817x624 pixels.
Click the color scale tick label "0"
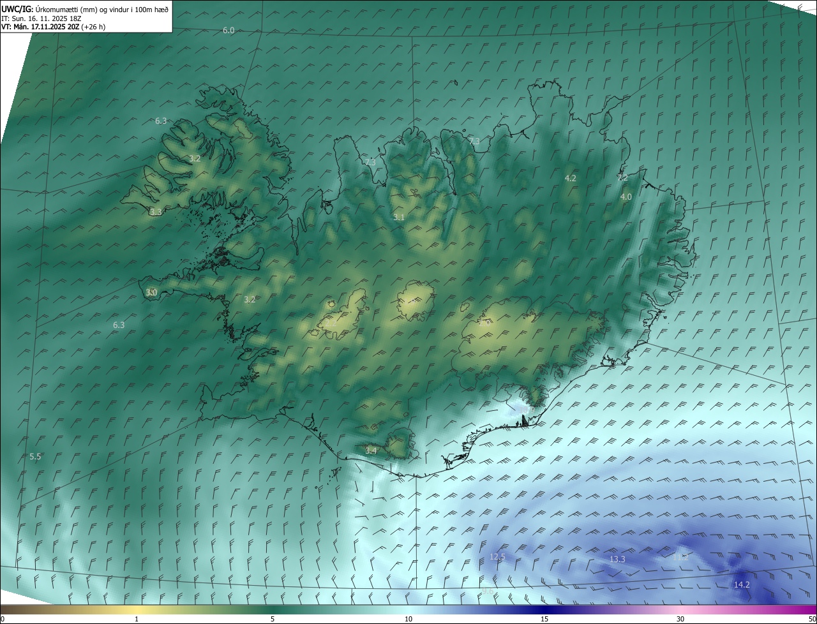pyautogui.click(x=3, y=619)
